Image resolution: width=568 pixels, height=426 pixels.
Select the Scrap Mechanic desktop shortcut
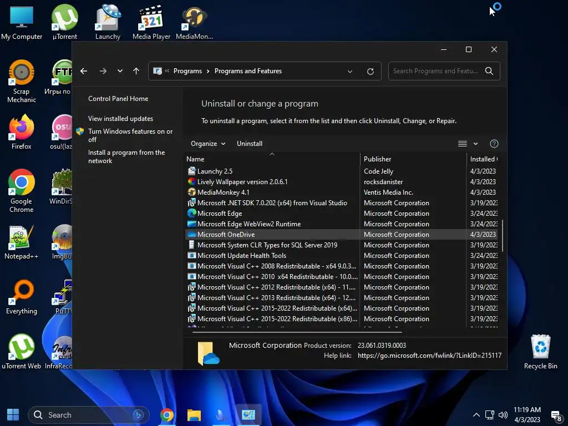(22, 82)
